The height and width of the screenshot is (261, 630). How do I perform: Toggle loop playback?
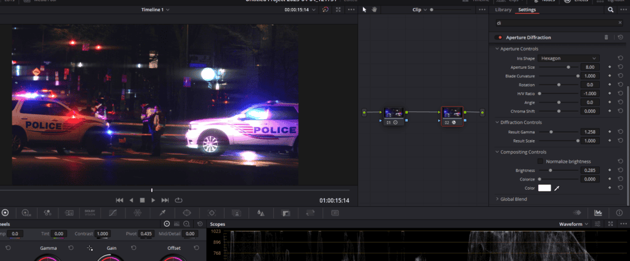[178, 200]
